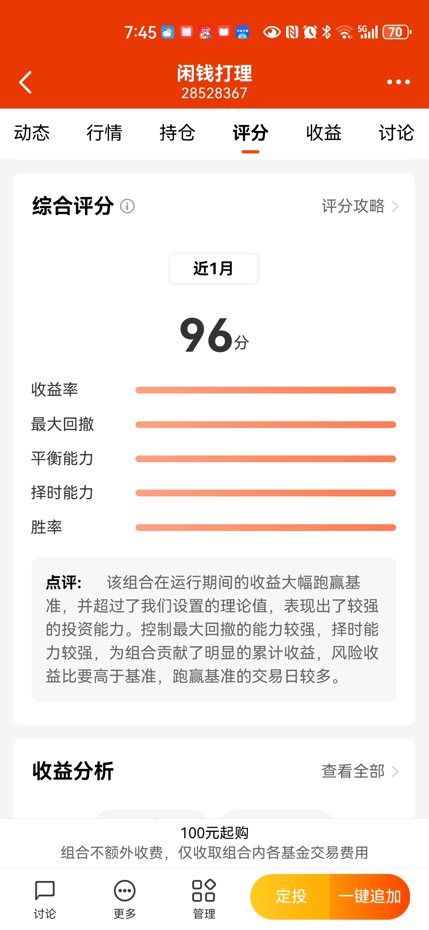
Task: Open the three-dot more options menu
Action: click(x=398, y=82)
